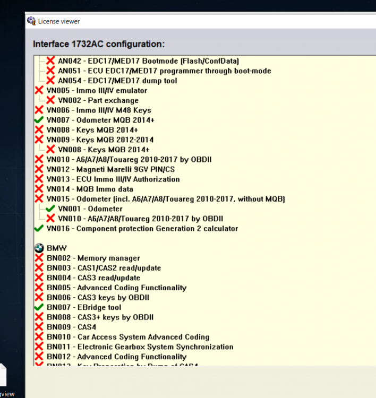376x398 pixels.
Task: Click the License viewer title bar icon
Action: [x=31, y=21]
